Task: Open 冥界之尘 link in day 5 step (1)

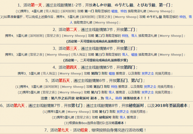Action: pos(150,87)
